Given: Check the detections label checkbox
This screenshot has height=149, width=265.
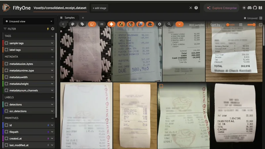Looking at the screenshot, I should point(6,104).
